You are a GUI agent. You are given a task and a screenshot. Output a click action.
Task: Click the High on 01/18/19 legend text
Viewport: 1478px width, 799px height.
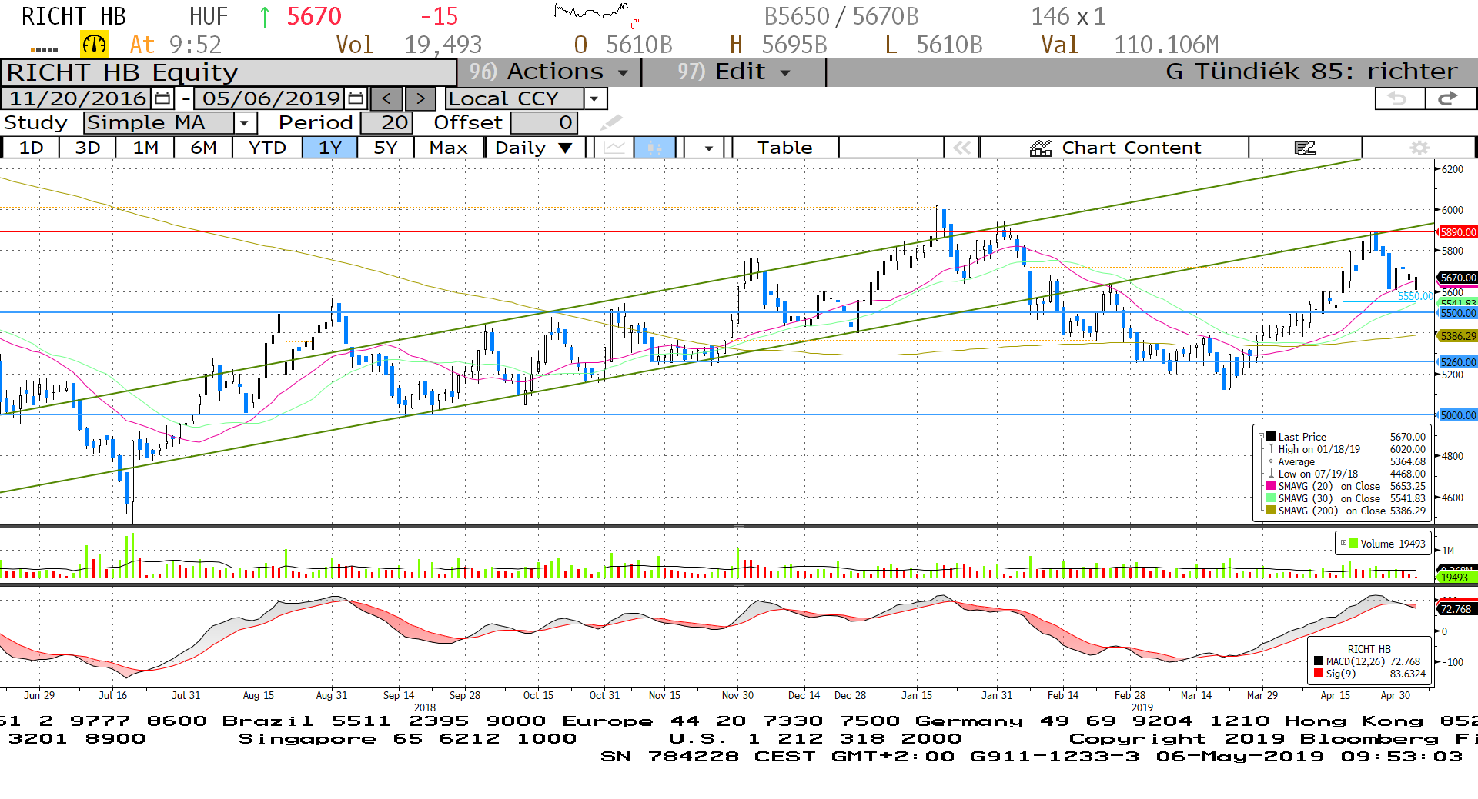click(1319, 449)
